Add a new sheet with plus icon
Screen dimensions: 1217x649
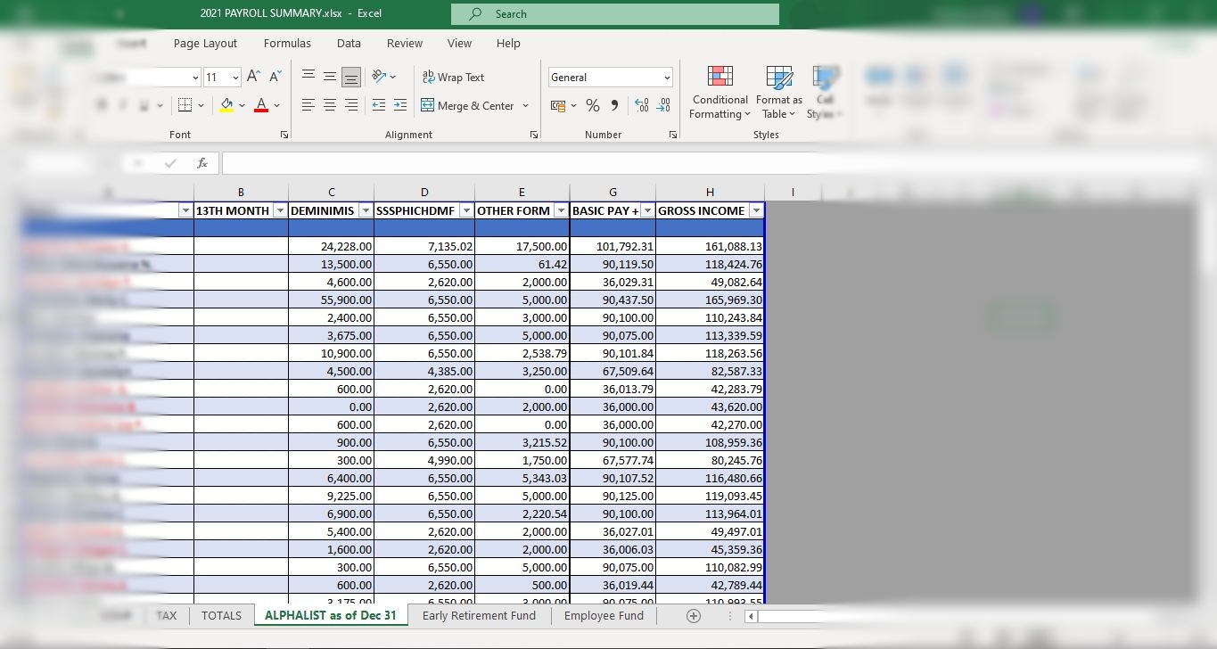(x=693, y=616)
